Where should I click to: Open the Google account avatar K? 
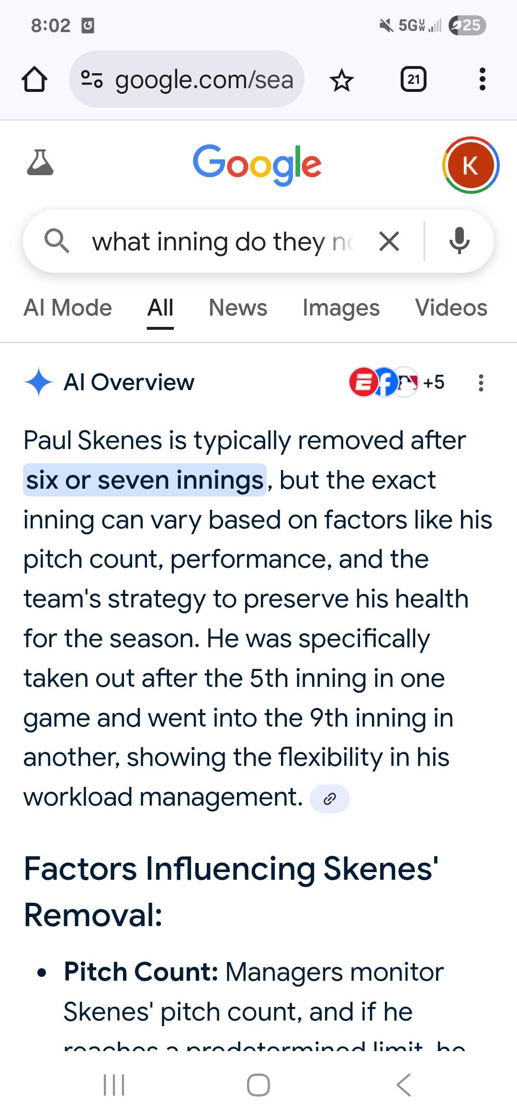pos(470,165)
